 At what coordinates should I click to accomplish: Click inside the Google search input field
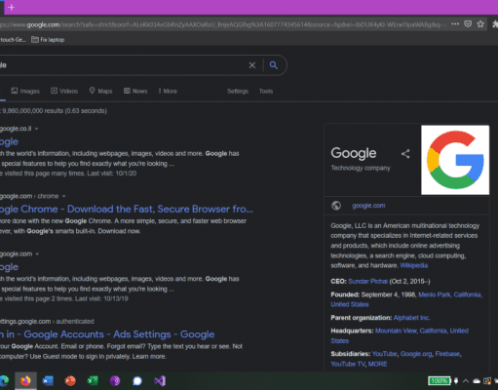coord(124,65)
